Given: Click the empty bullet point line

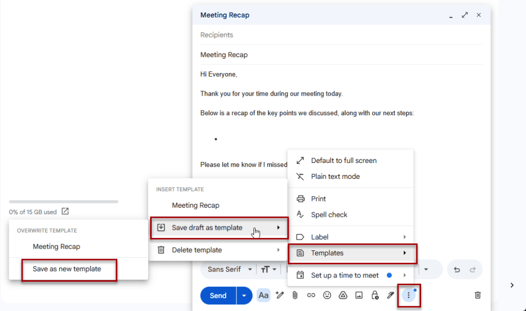Looking at the screenshot, I should [216, 139].
